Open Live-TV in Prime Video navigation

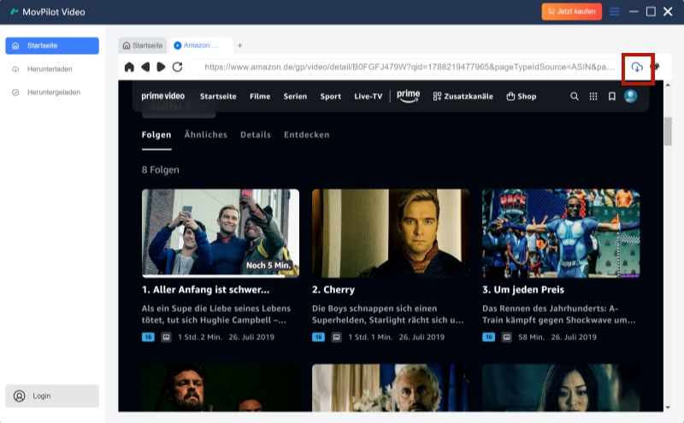coord(369,97)
